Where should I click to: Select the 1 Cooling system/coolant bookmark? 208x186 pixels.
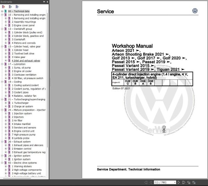[x=25, y=85]
